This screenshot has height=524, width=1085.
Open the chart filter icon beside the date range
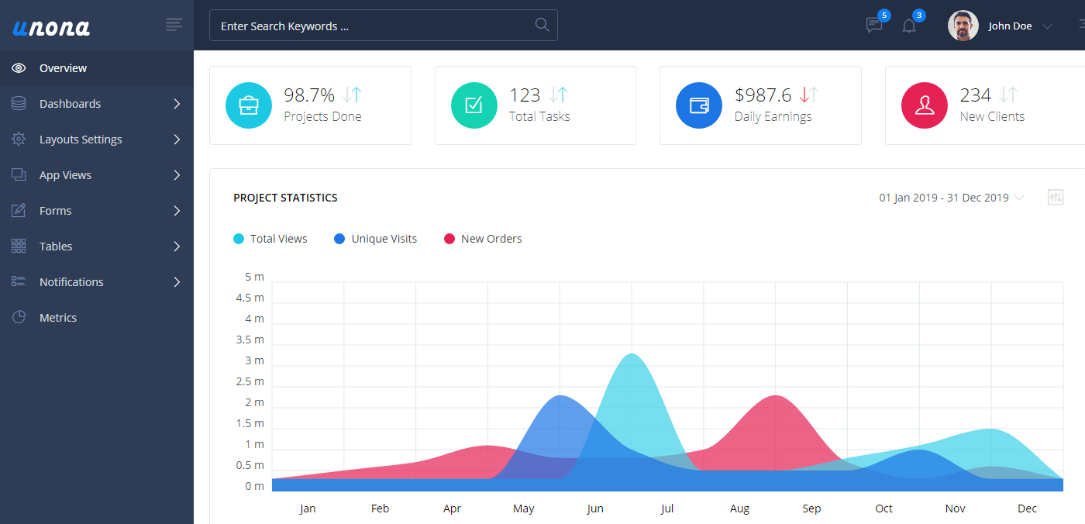1055,197
